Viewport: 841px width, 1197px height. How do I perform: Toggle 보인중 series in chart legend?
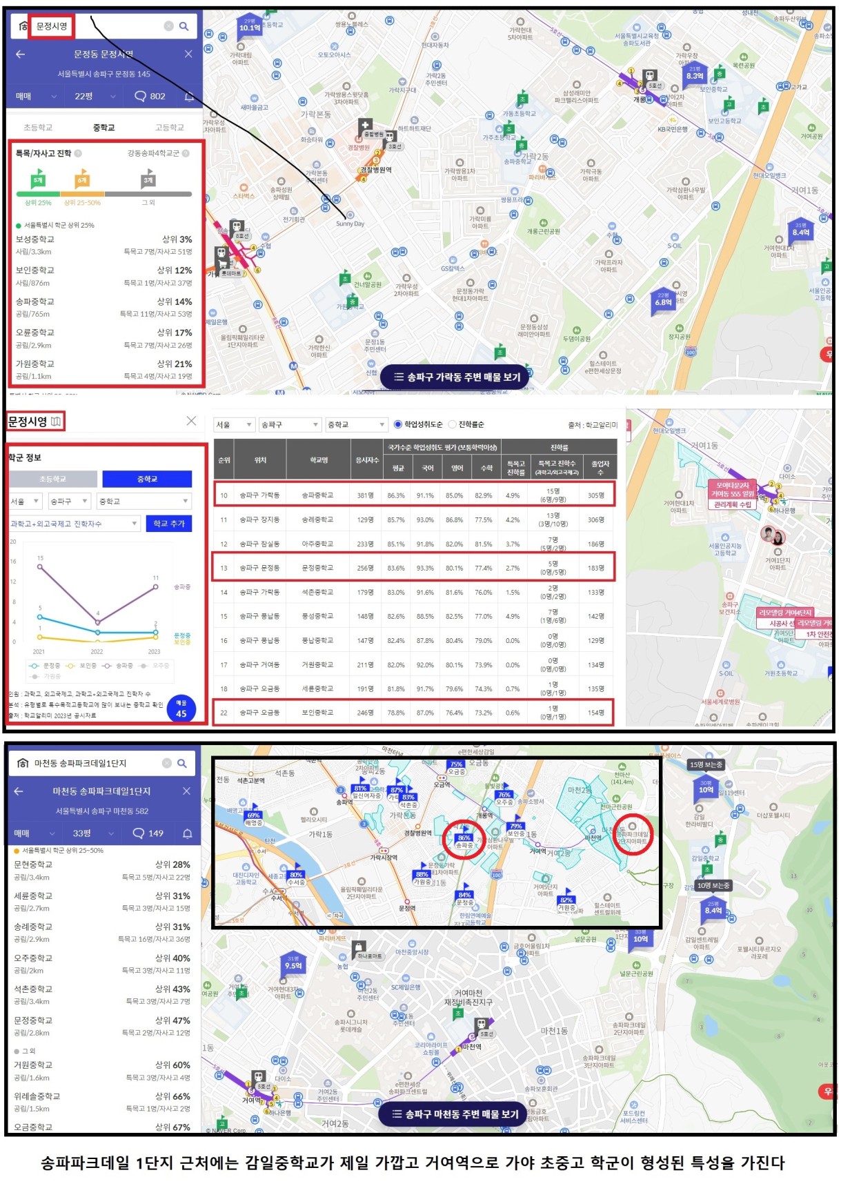click(80, 666)
